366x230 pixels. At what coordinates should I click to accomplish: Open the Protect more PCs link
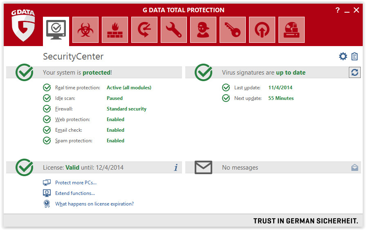[76, 183]
